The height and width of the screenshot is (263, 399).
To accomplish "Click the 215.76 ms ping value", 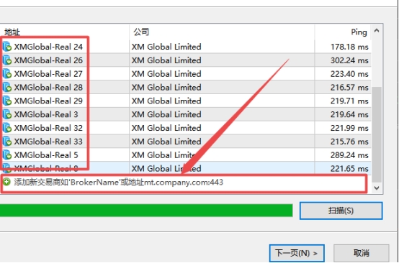I will pyautogui.click(x=349, y=142).
